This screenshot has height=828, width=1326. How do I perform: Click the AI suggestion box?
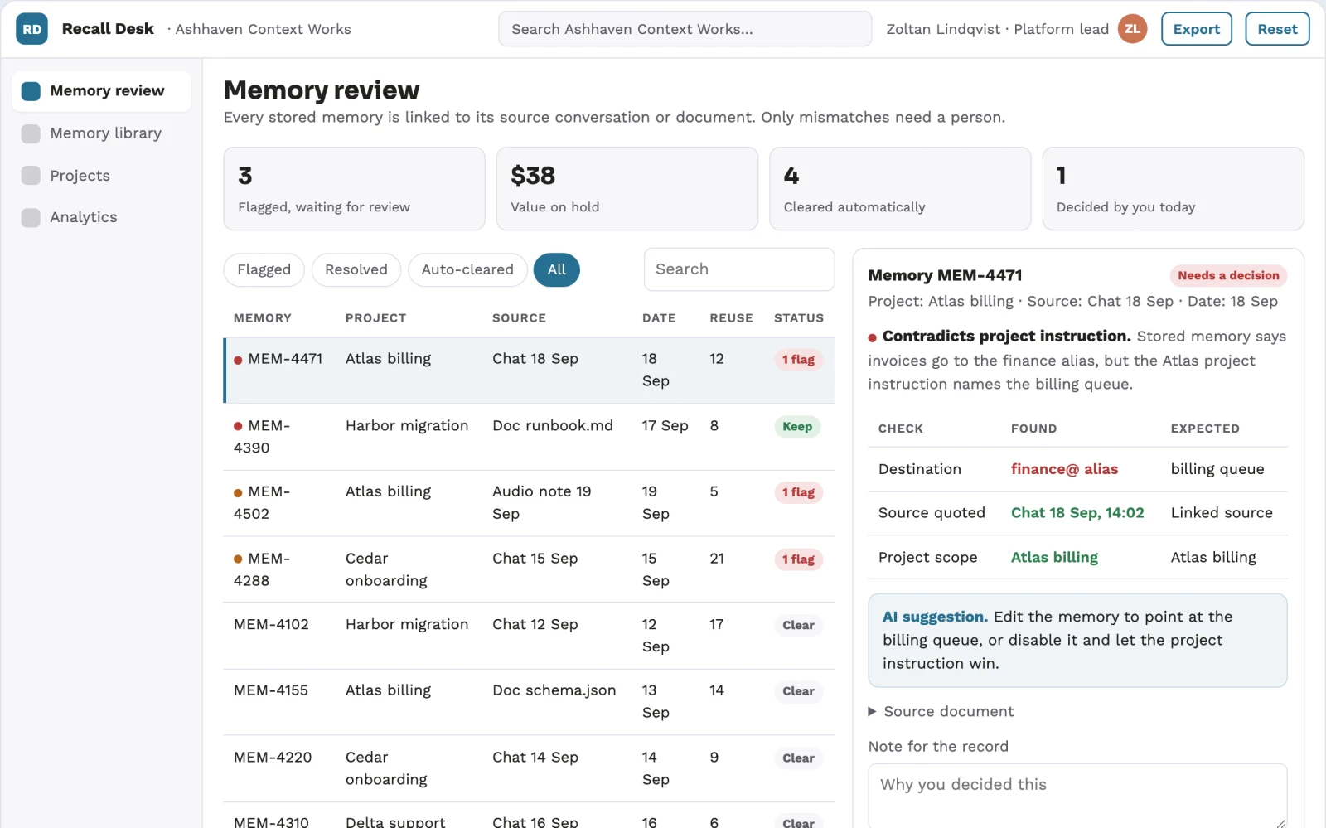coord(1077,640)
